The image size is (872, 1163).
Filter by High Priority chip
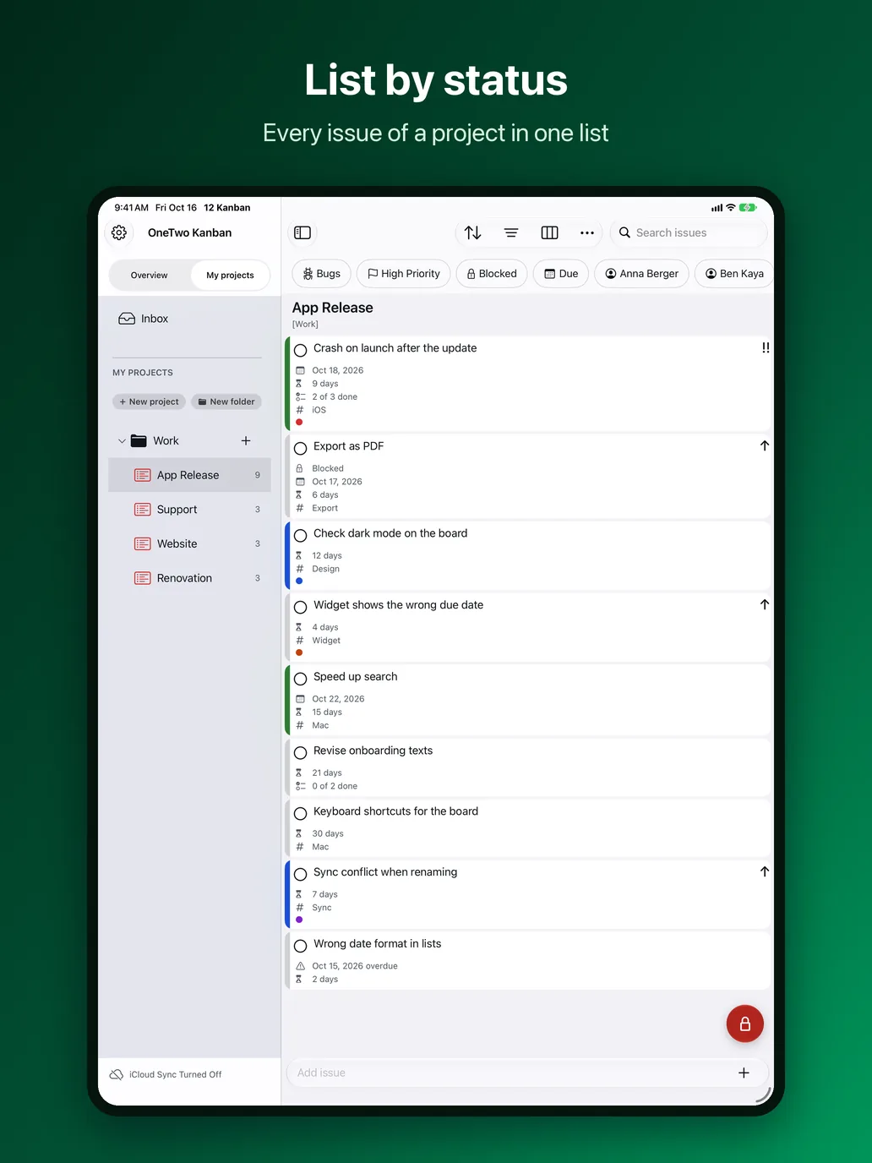tap(403, 273)
